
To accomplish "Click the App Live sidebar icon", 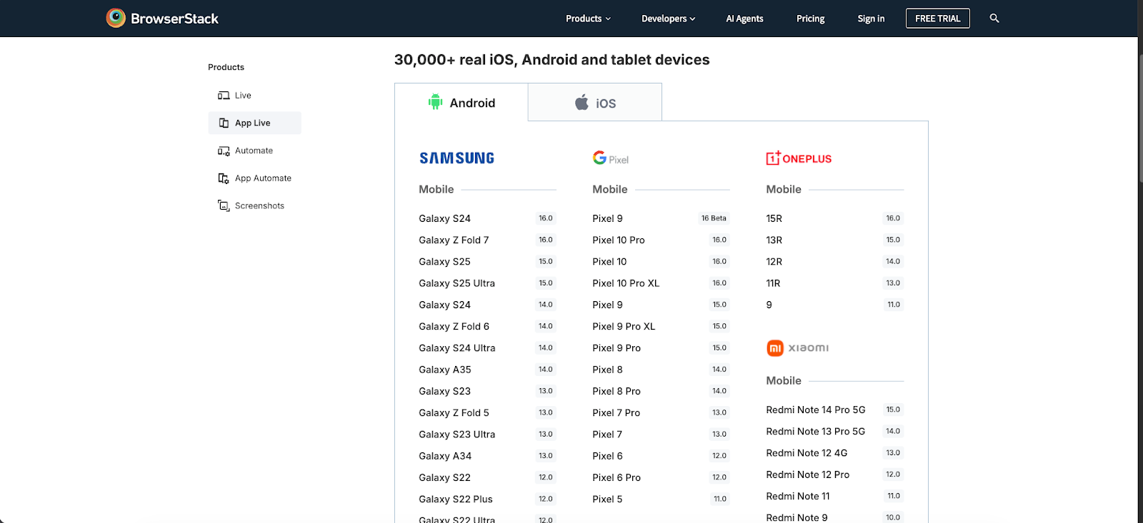I will (x=224, y=123).
